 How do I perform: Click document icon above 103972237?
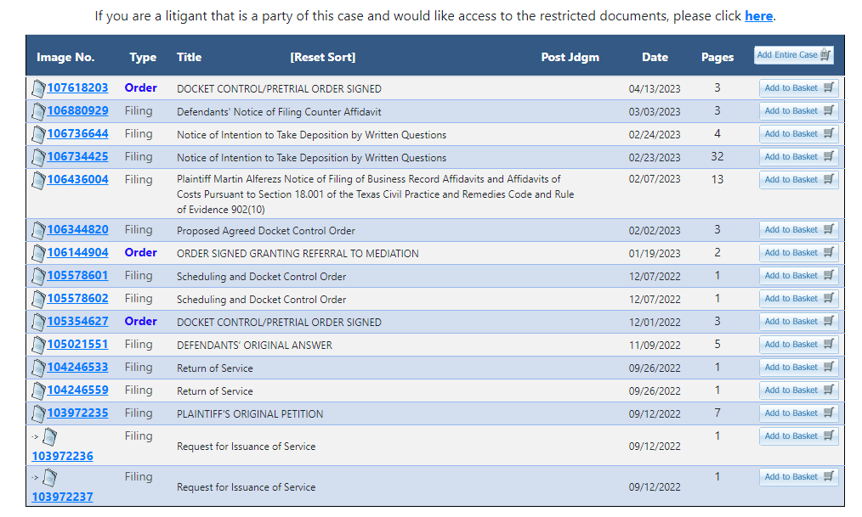coord(49,478)
